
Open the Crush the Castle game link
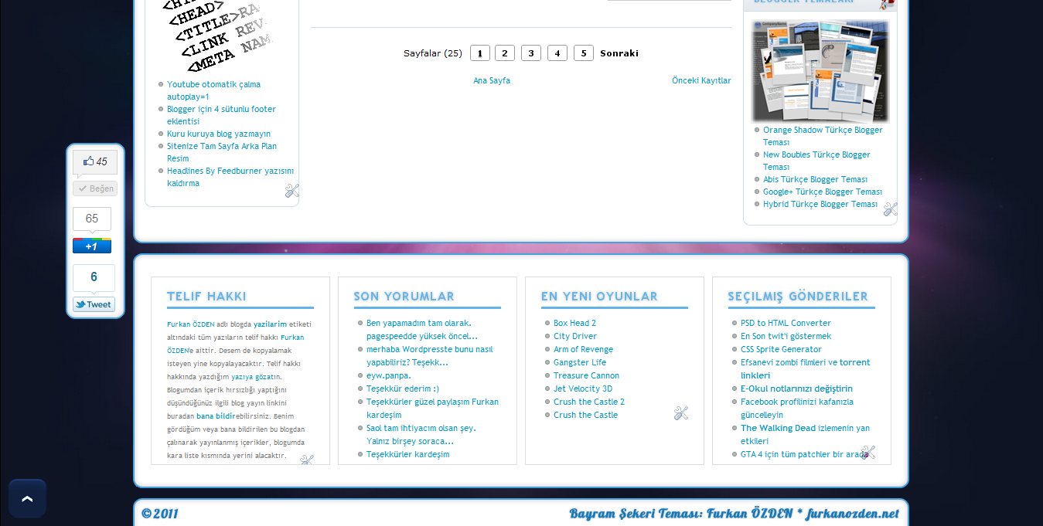(585, 415)
